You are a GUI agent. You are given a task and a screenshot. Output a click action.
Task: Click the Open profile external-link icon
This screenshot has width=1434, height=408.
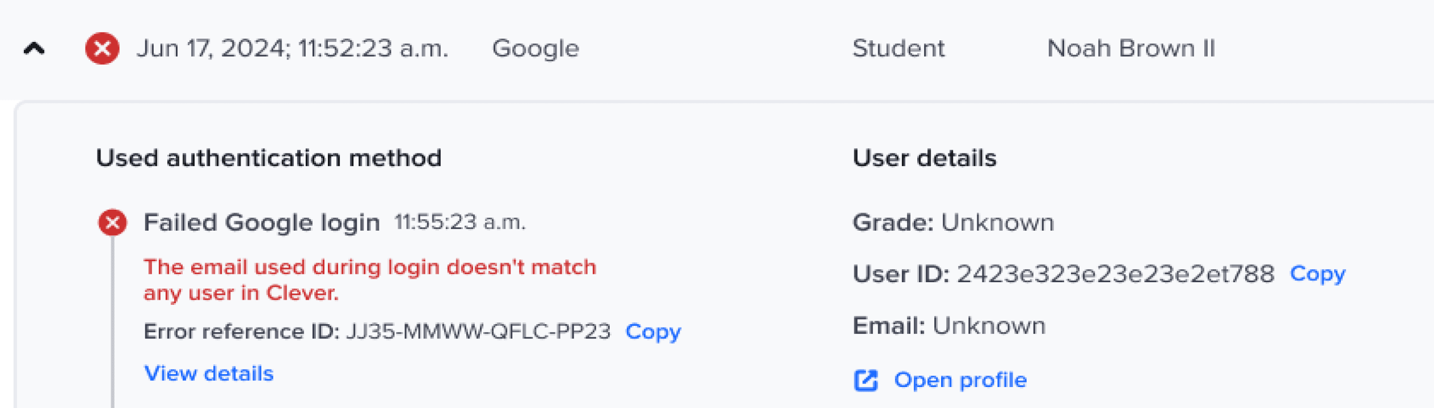pos(866,380)
